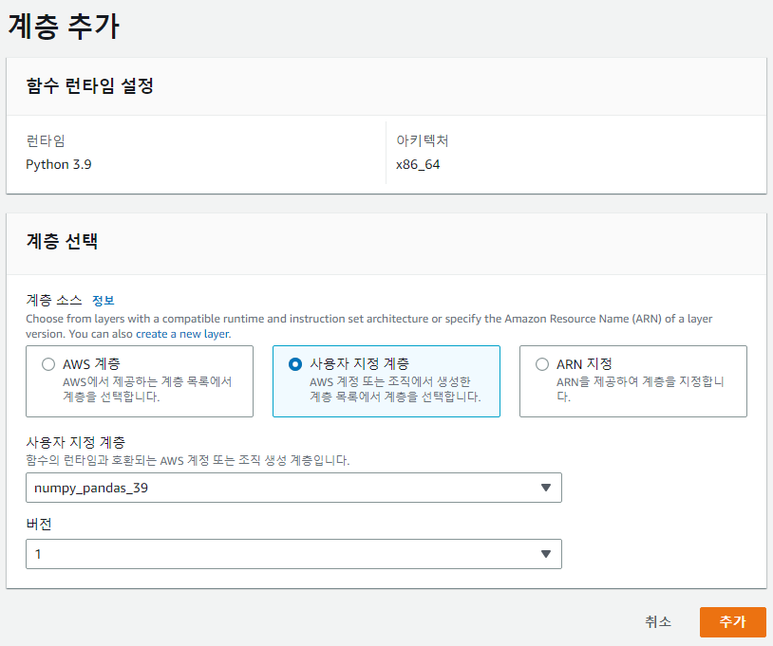Screen dimensions: 773x646
Task: Click the 함수의 런타임과 호환되는 helper text
Action: (188, 460)
